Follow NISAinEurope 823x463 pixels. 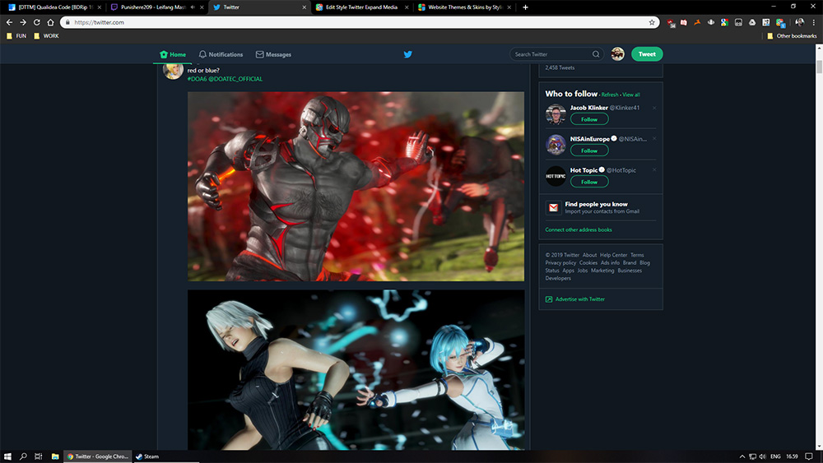point(589,150)
